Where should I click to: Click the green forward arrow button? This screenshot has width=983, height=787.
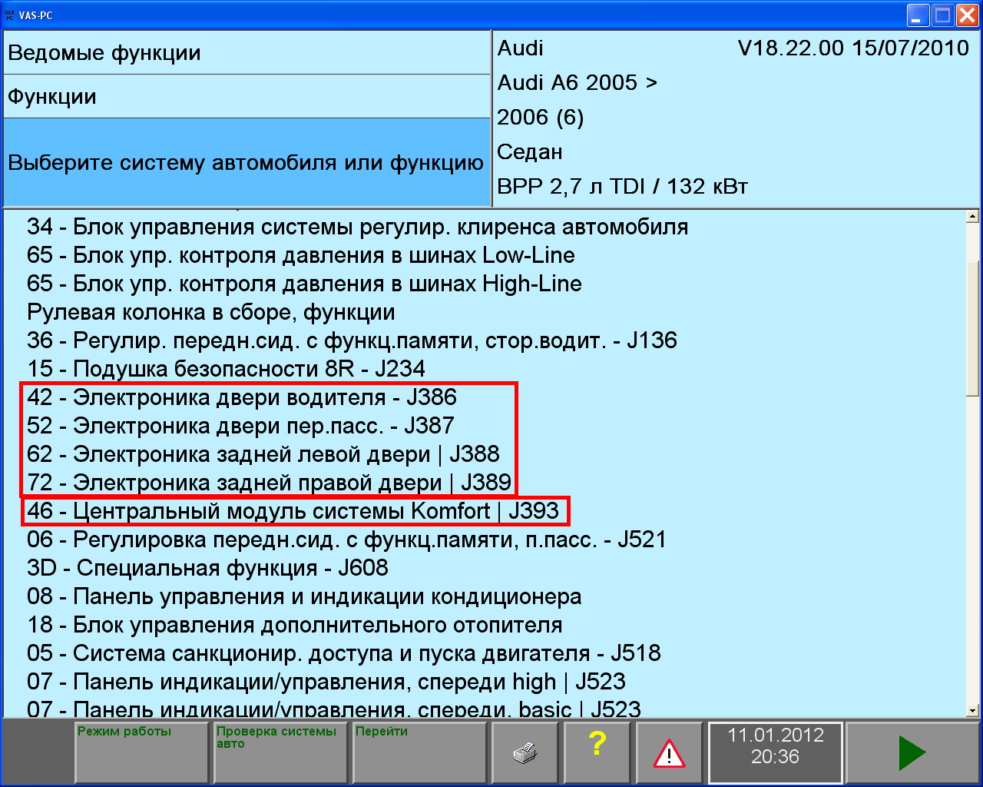pyautogui.click(x=912, y=752)
